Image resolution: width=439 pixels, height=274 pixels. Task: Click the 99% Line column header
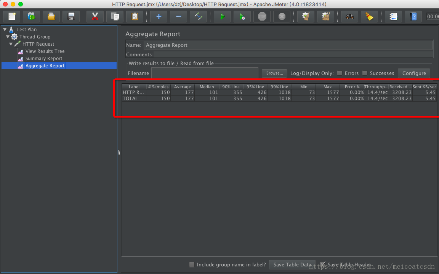[279, 87]
